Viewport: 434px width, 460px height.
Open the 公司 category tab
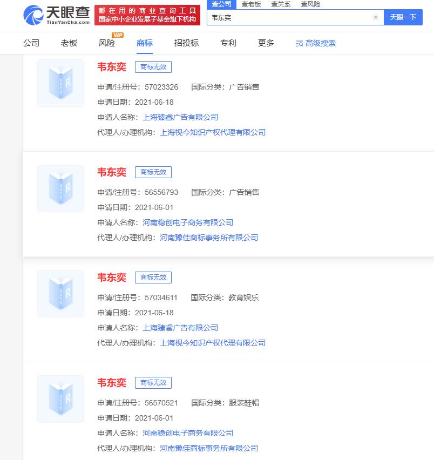click(31, 43)
